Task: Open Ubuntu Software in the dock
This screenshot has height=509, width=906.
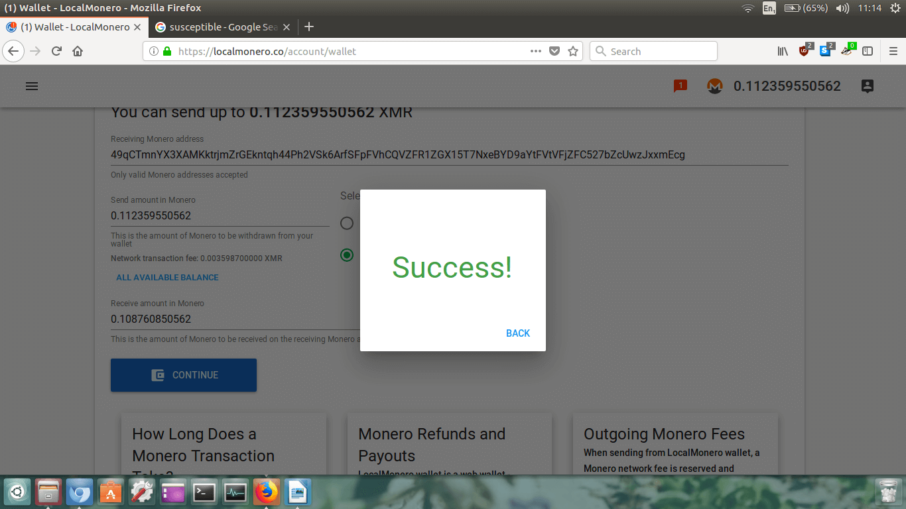Action: pos(111,492)
